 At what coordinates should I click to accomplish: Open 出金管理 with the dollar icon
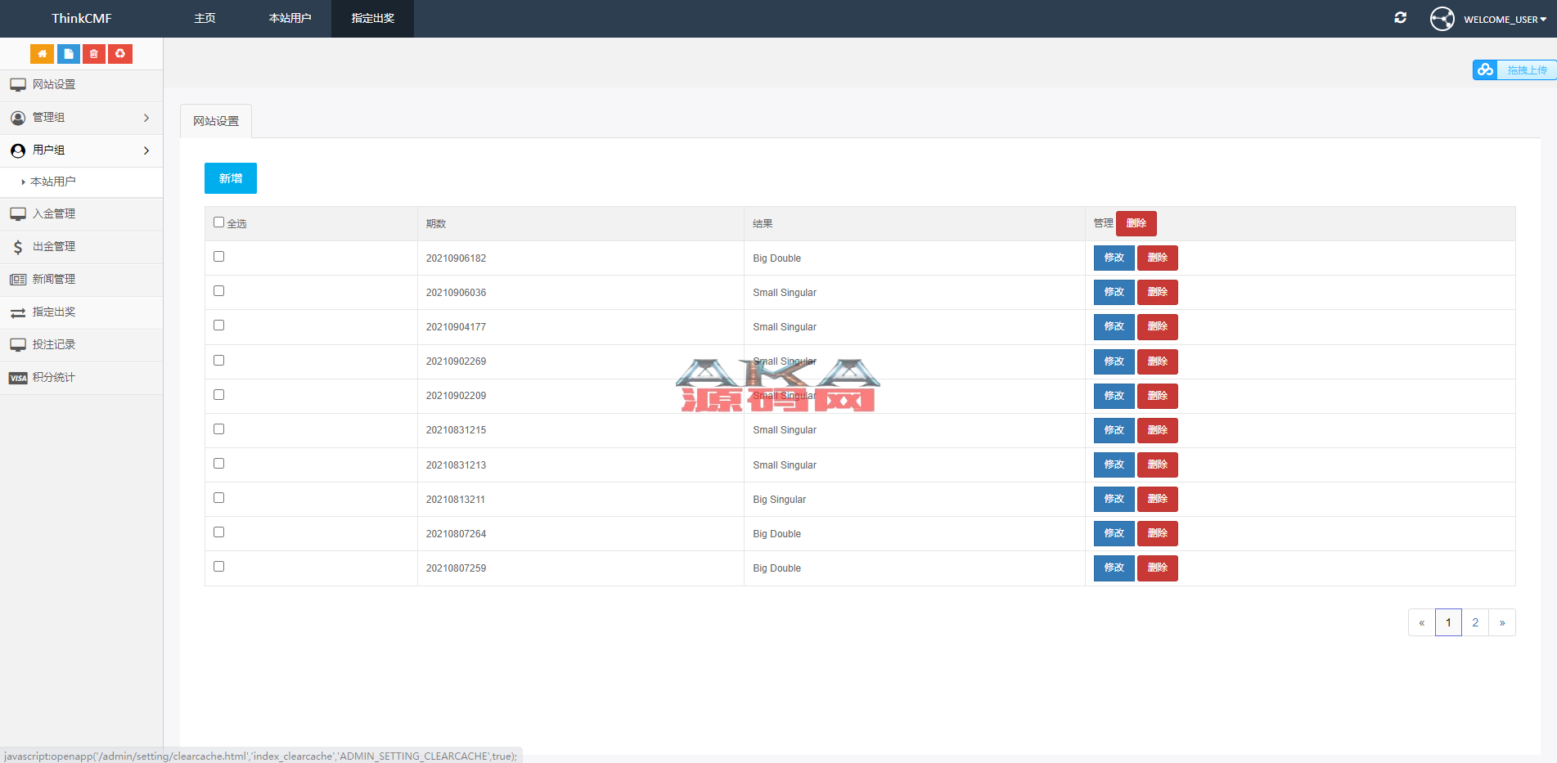[54, 247]
